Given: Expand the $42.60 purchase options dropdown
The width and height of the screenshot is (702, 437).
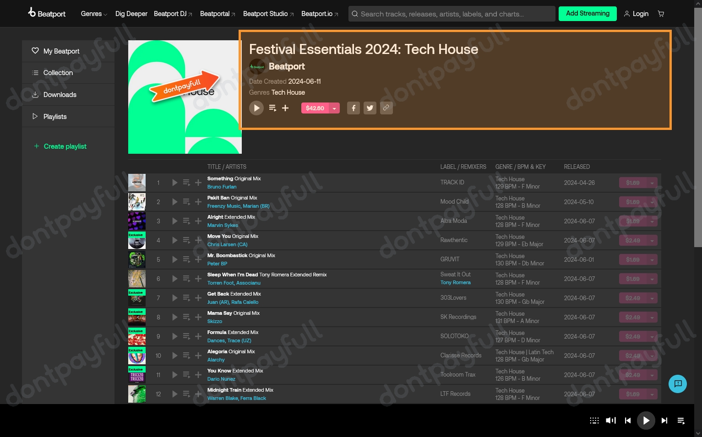Looking at the screenshot, I should tap(335, 108).
